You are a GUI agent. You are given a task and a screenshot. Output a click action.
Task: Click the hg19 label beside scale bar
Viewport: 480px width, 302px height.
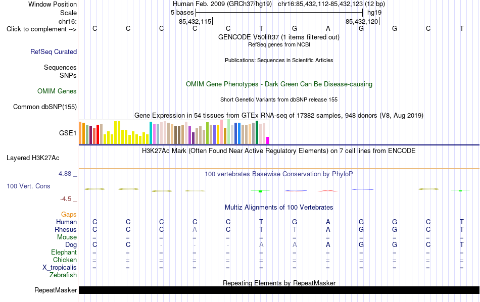[374, 13]
